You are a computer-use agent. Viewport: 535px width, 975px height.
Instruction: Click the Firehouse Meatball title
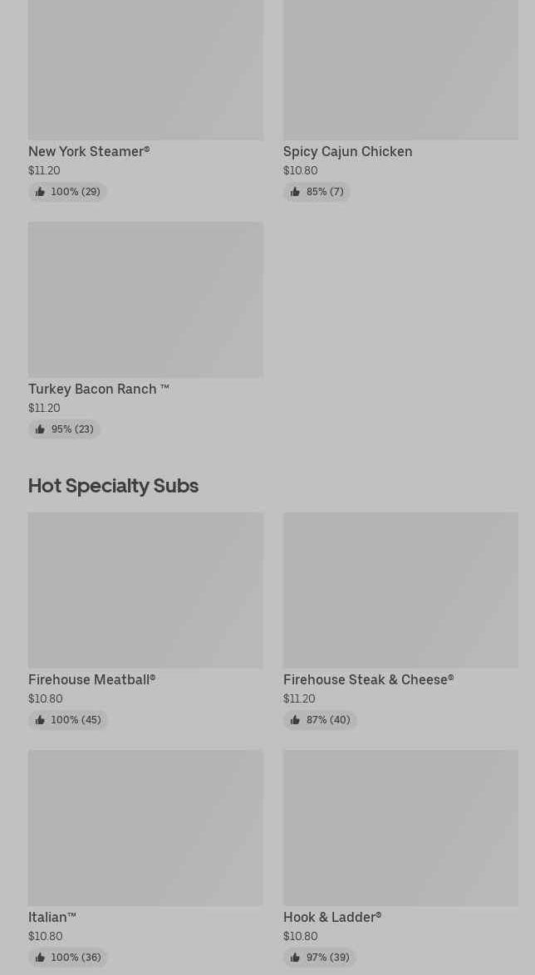click(x=91, y=679)
